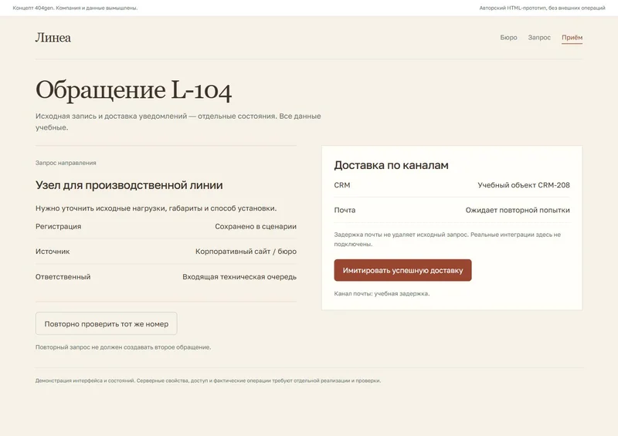Click the CRM channel label
618x436 pixels.
click(342, 185)
